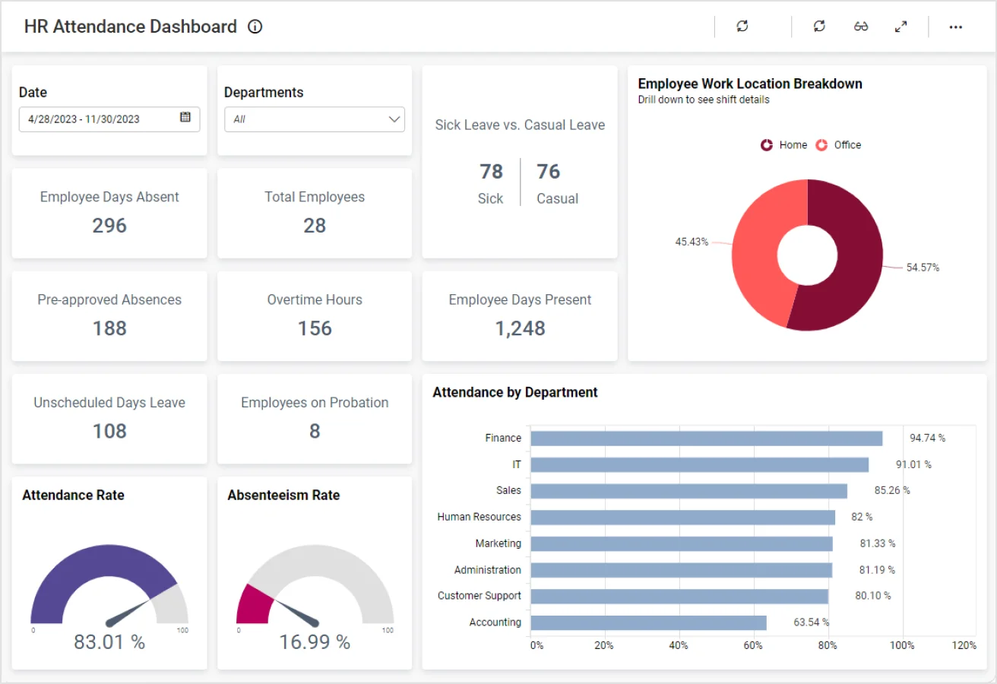Click the 82 % Human Resources label
The image size is (997, 684).
(862, 517)
